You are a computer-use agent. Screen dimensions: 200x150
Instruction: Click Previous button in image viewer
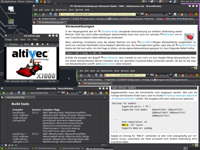(12, 44)
